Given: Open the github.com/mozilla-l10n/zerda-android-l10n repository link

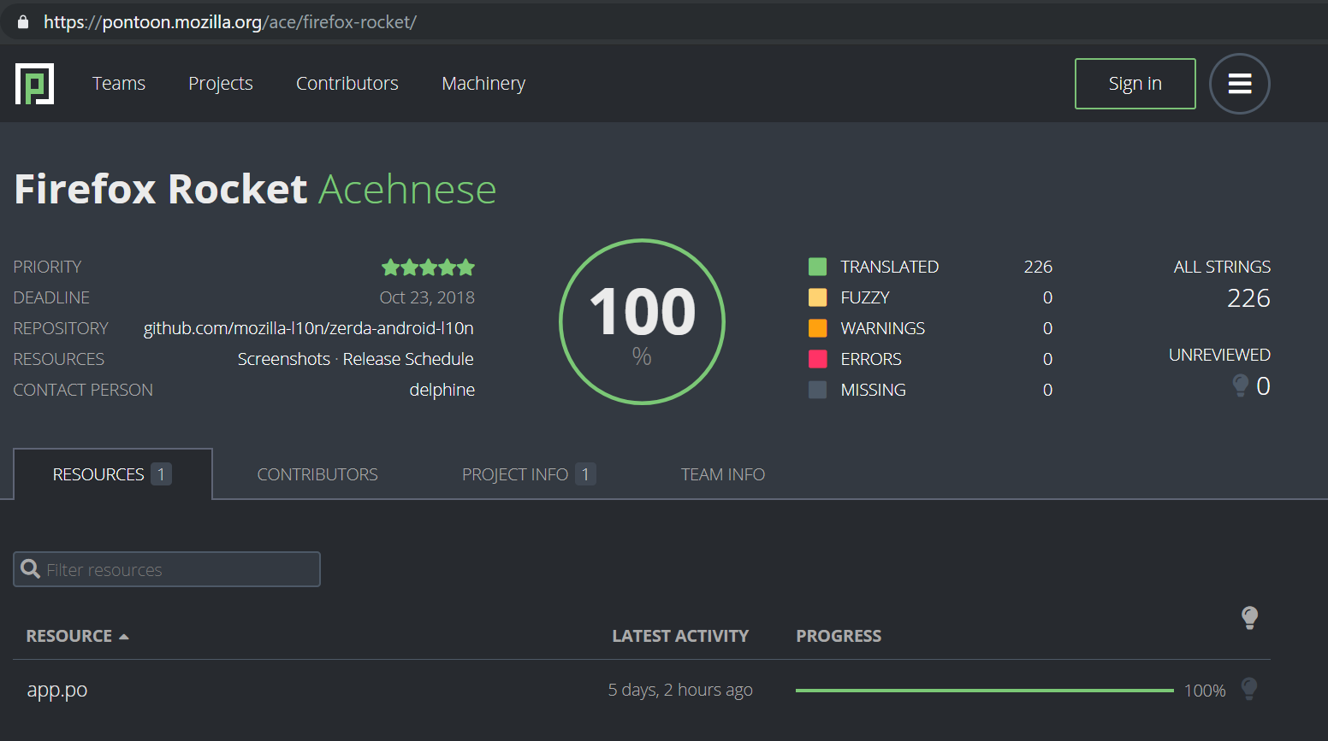Looking at the screenshot, I should pos(309,328).
